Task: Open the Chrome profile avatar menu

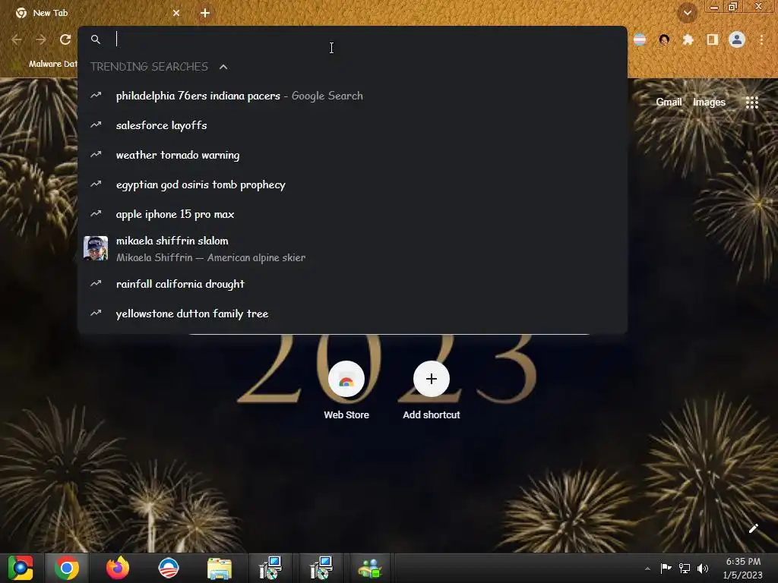Action: [737, 39]
